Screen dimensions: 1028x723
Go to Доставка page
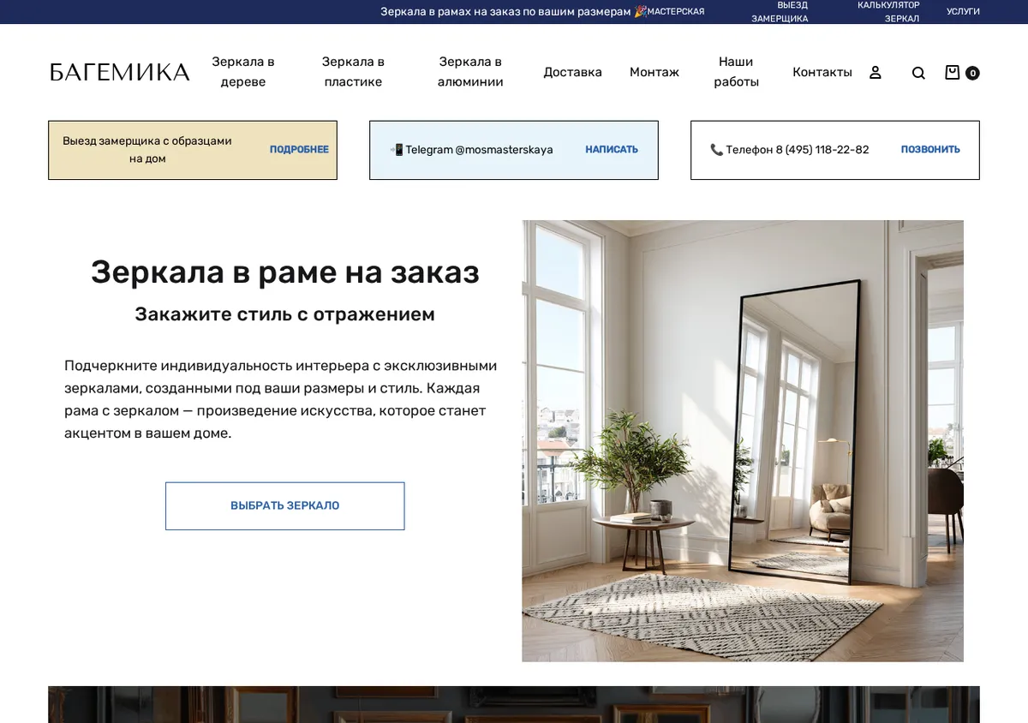point(572,72)
